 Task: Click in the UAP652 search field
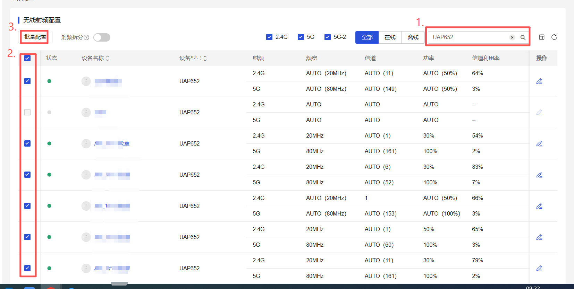[x=469, y=37]
